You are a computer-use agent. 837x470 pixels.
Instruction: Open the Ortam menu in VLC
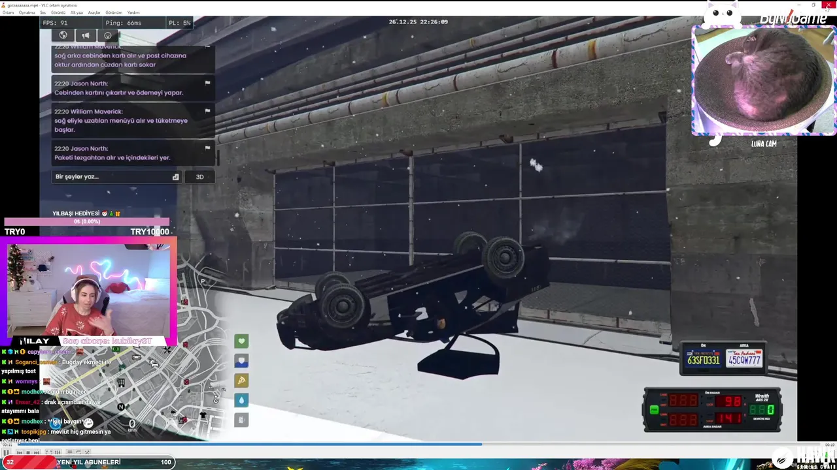pyautogui.click(x=8, y=12)
